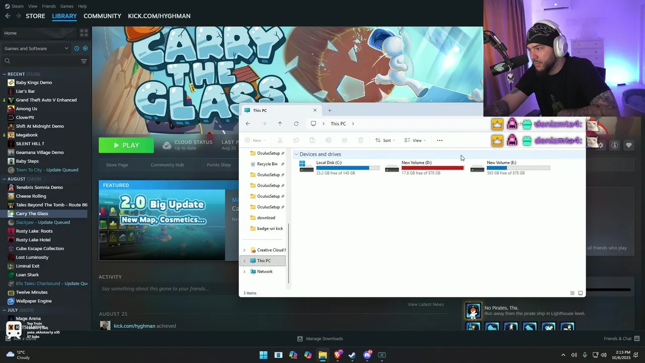This screenshot has width=645, height=363.
Task: Click the game info icon
Action: [x=615, y=145]
